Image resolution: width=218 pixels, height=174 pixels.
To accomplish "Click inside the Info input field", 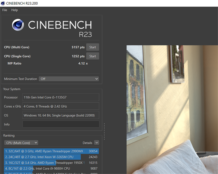I will [x=60, y=124].
